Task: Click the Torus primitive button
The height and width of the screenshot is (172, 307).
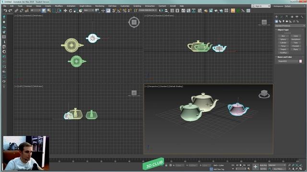Action: [283, 46]
